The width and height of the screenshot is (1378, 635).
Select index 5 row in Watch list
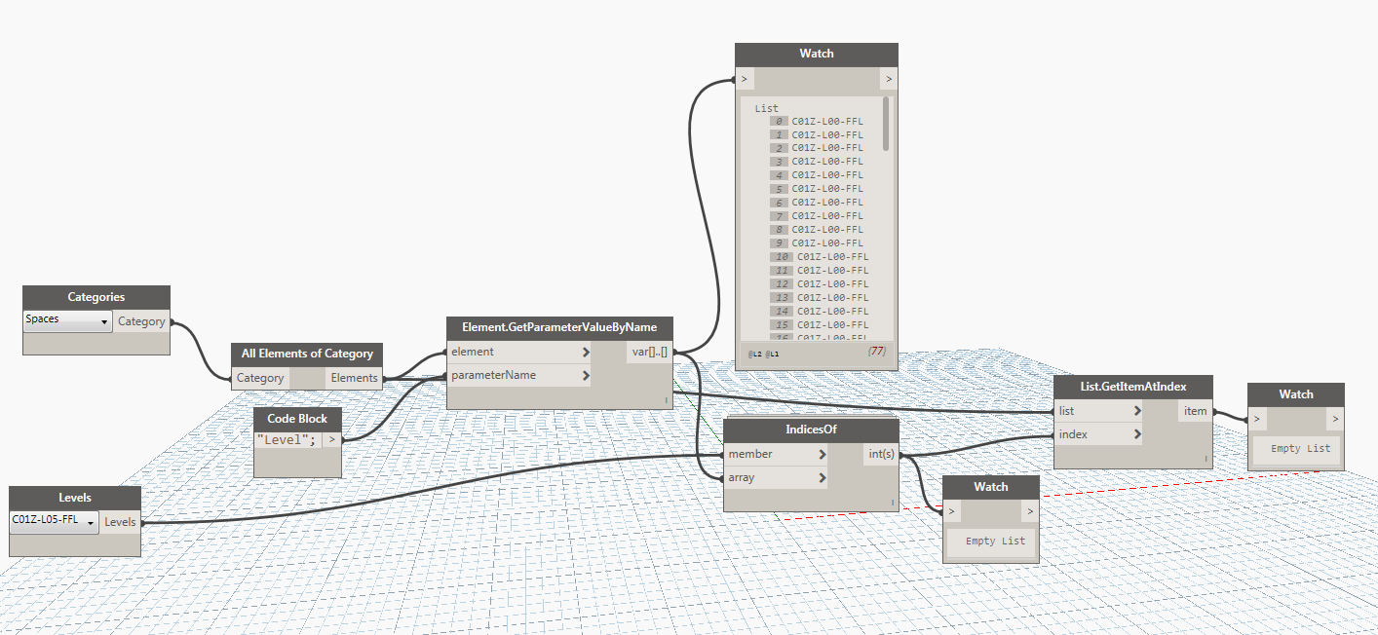[816, 189]
